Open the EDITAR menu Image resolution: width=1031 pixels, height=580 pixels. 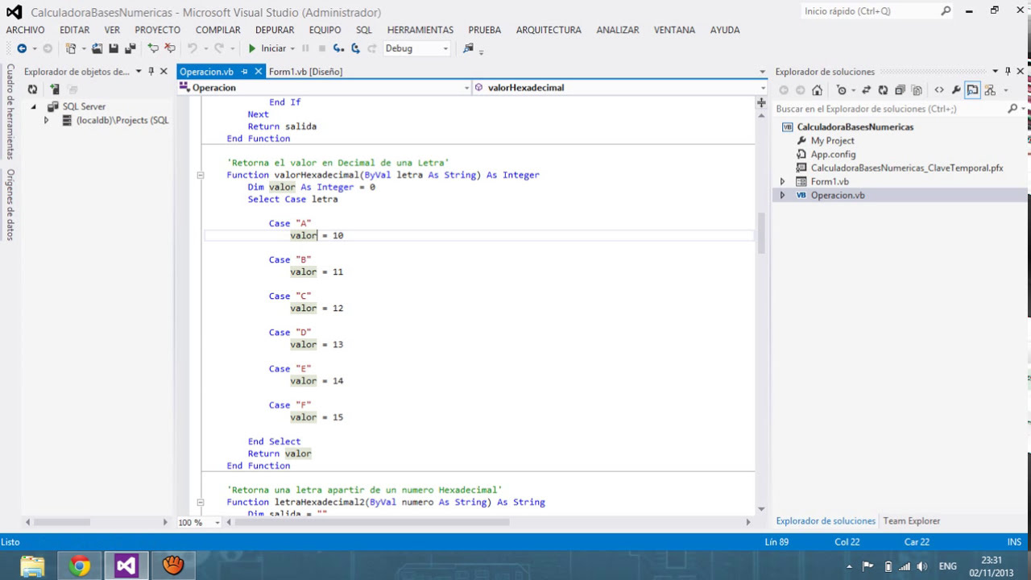74,30
